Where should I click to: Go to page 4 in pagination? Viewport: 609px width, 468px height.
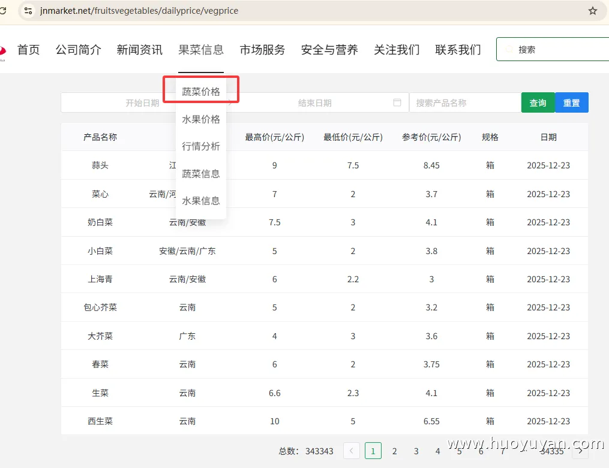[x=438, y=451]
